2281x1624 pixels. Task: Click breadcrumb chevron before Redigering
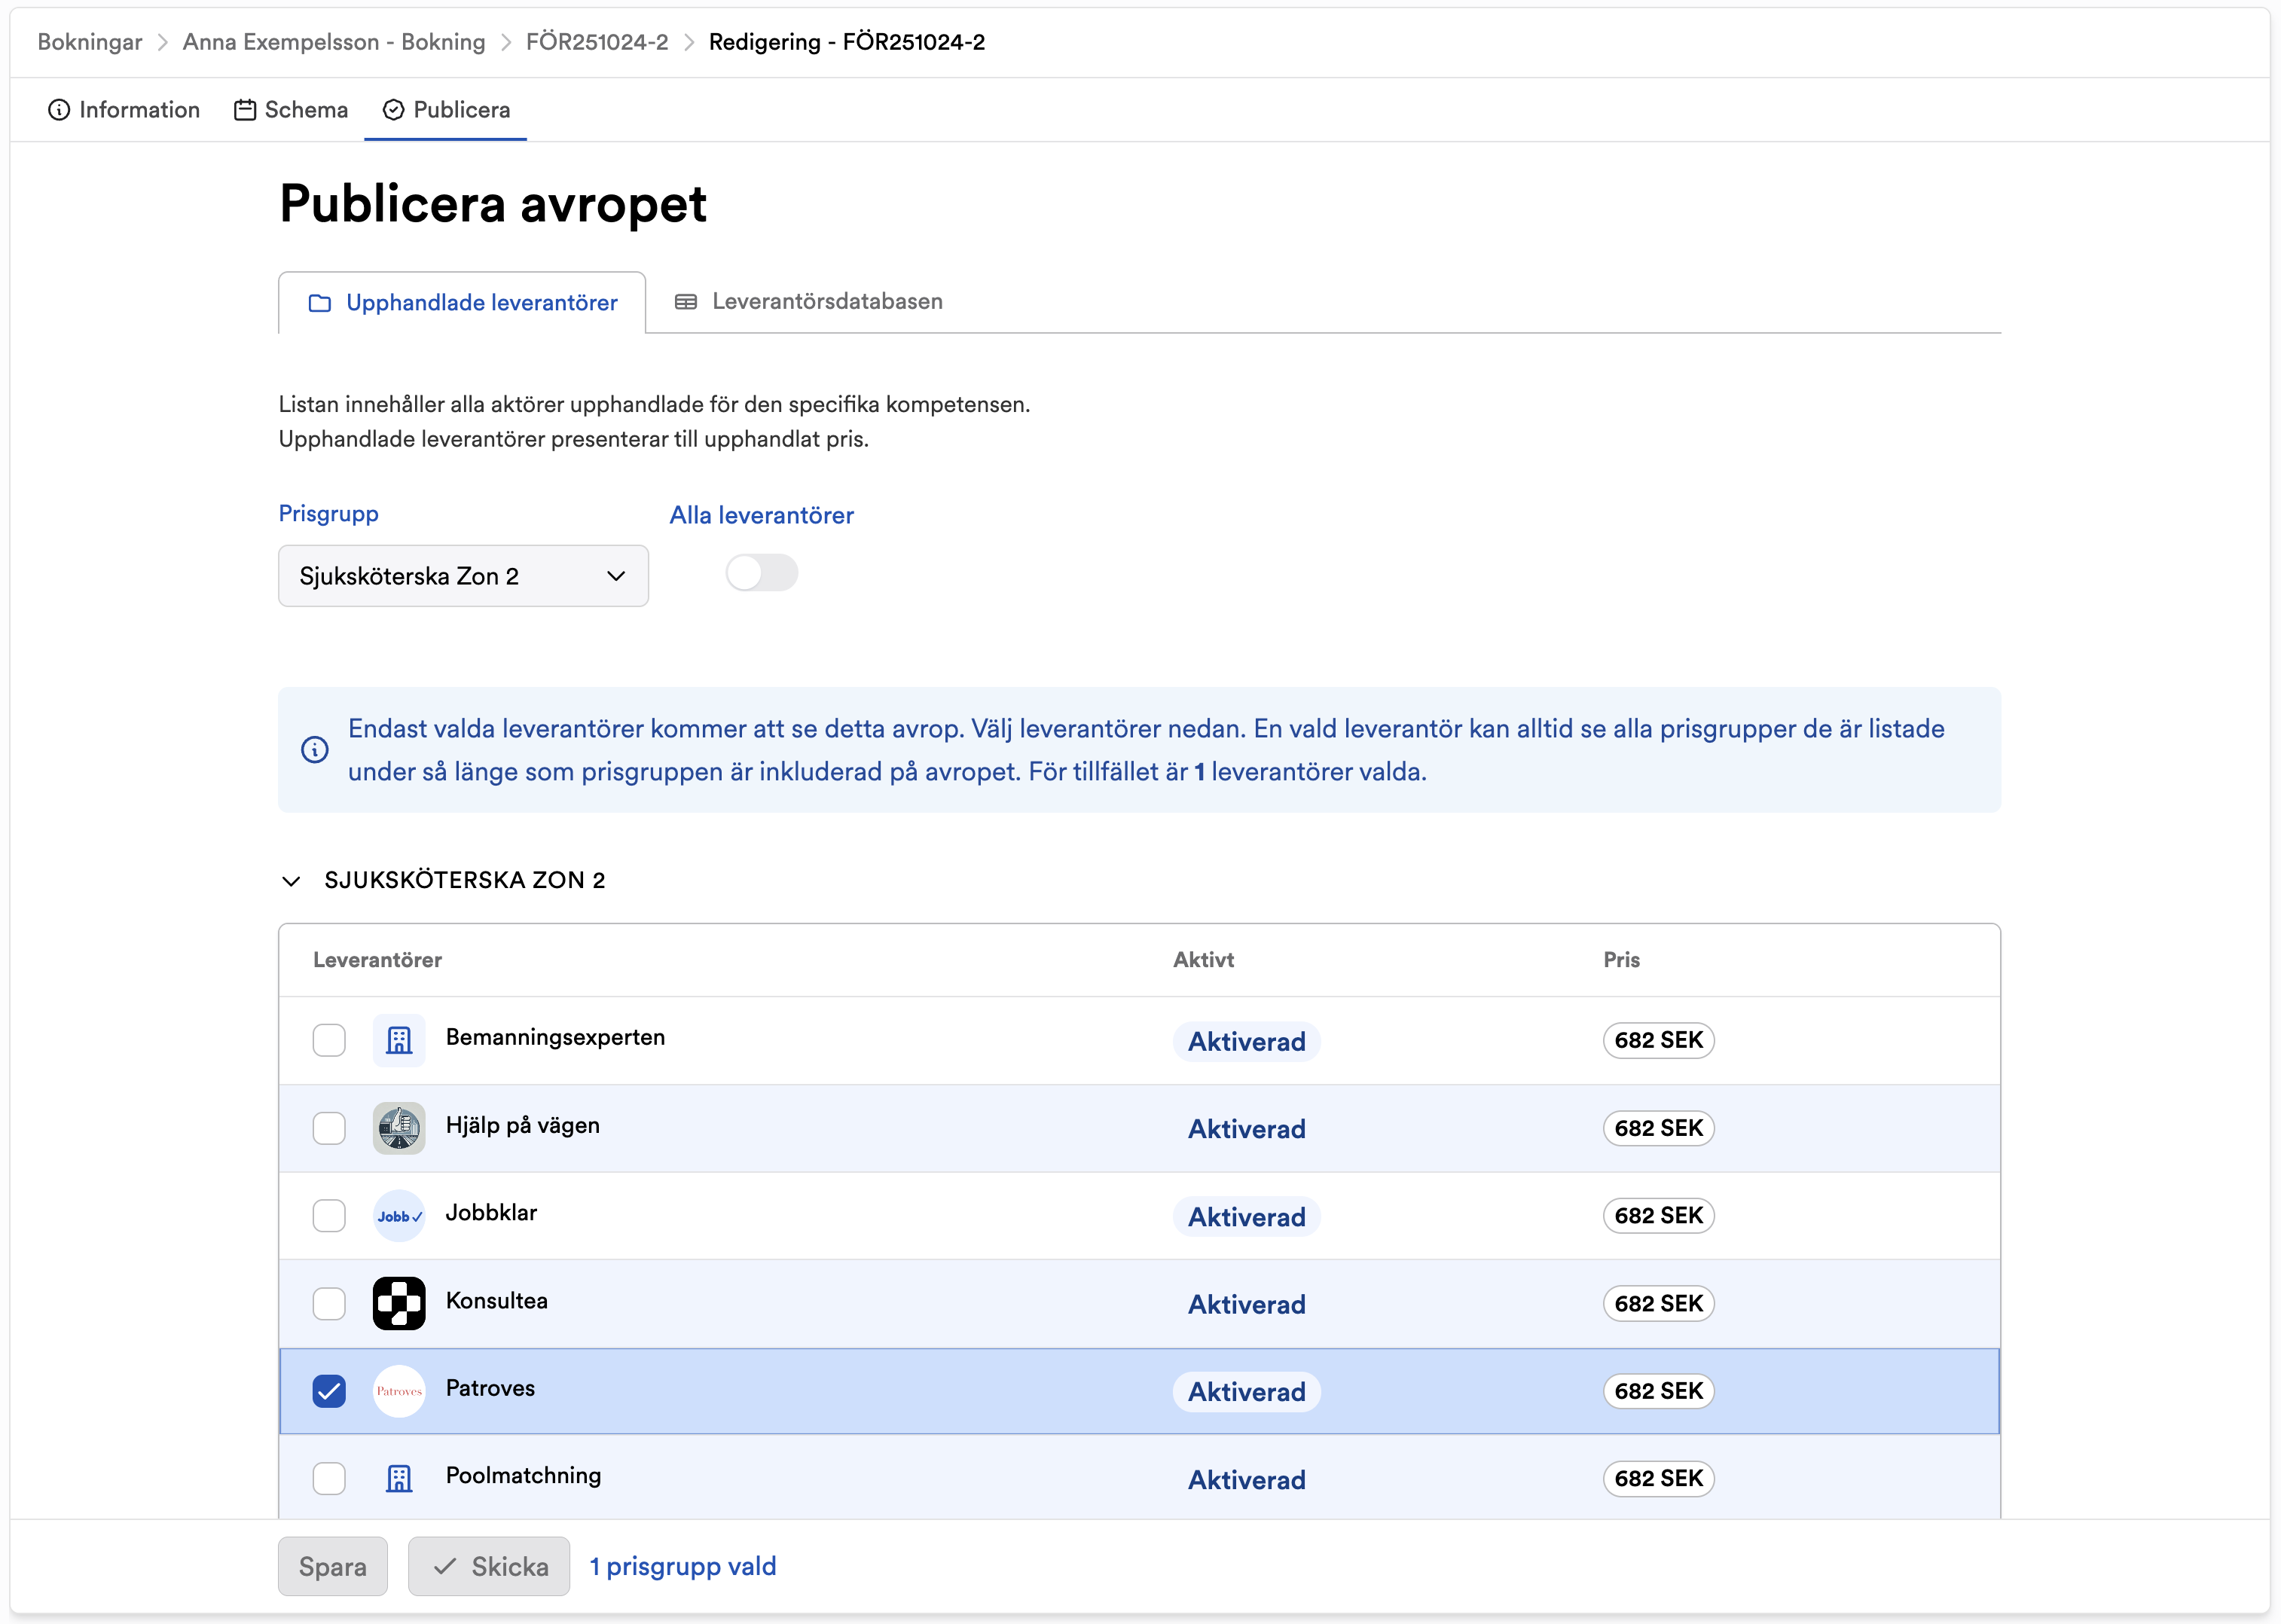(x=689, y=42)
